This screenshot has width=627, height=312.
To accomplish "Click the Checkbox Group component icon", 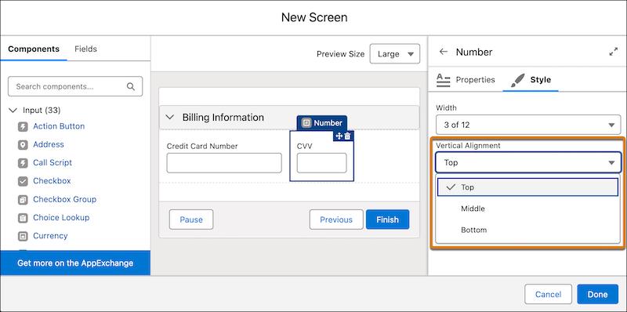I will point(23,199).
